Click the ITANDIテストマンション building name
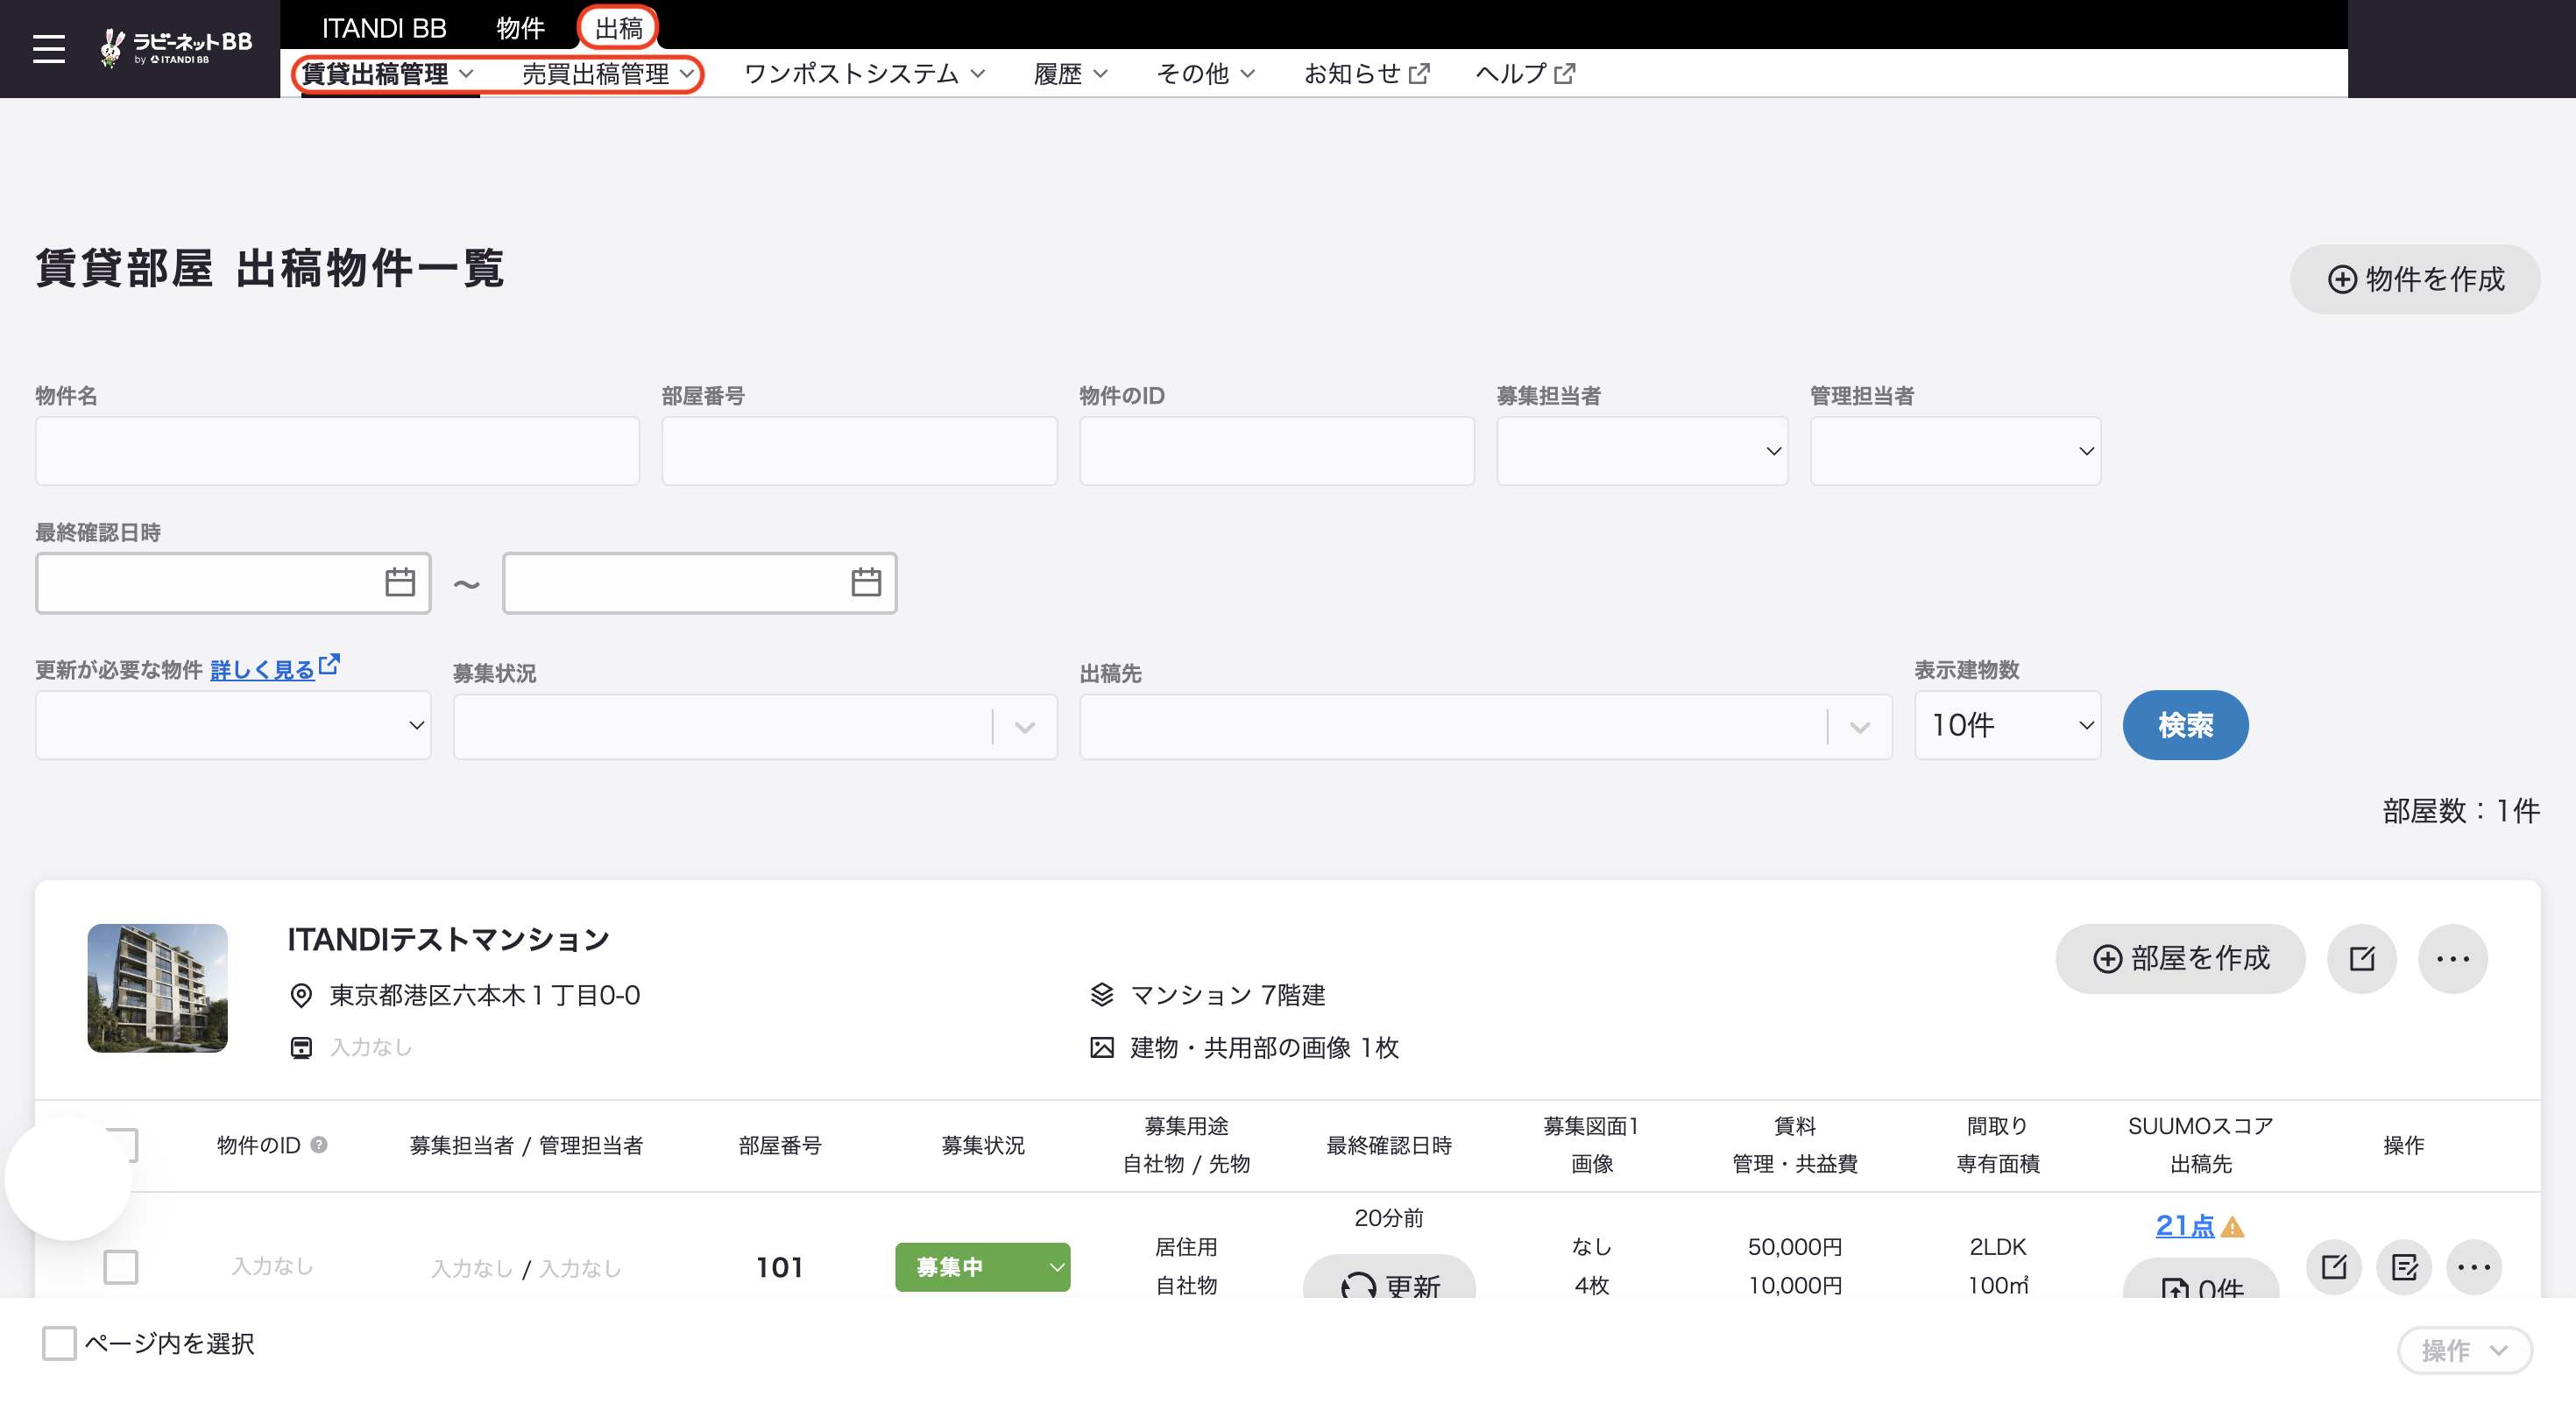Viewport: 2576px width, 1403px height. point(448,940)
